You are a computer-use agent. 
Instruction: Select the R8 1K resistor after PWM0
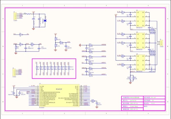pos(21,45)
